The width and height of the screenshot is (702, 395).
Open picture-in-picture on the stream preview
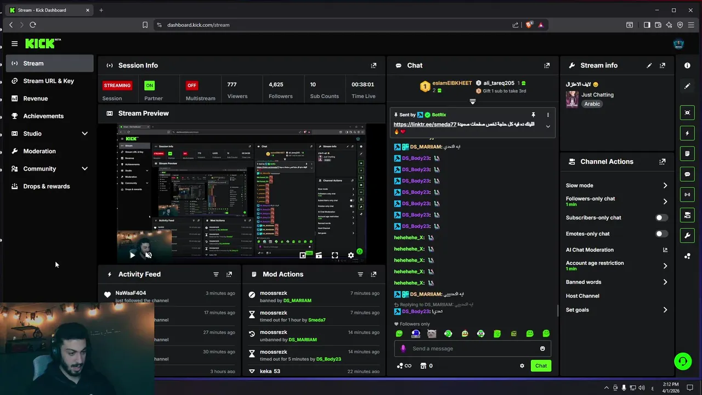pyautogui.click(x=303, y=255)
